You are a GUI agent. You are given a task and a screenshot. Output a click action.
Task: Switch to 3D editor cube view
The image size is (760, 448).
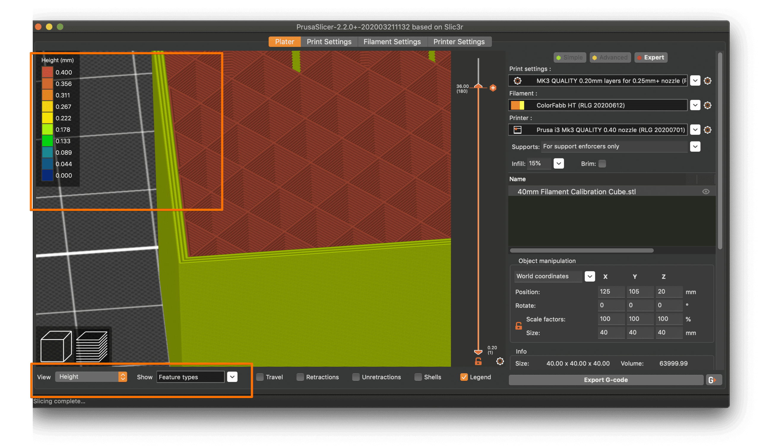click(x=56, y=346)
